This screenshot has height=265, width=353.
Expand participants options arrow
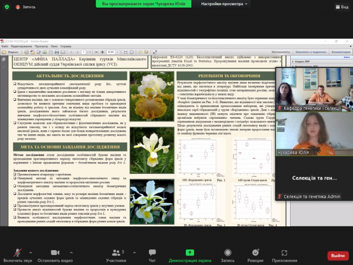[135, 253]
